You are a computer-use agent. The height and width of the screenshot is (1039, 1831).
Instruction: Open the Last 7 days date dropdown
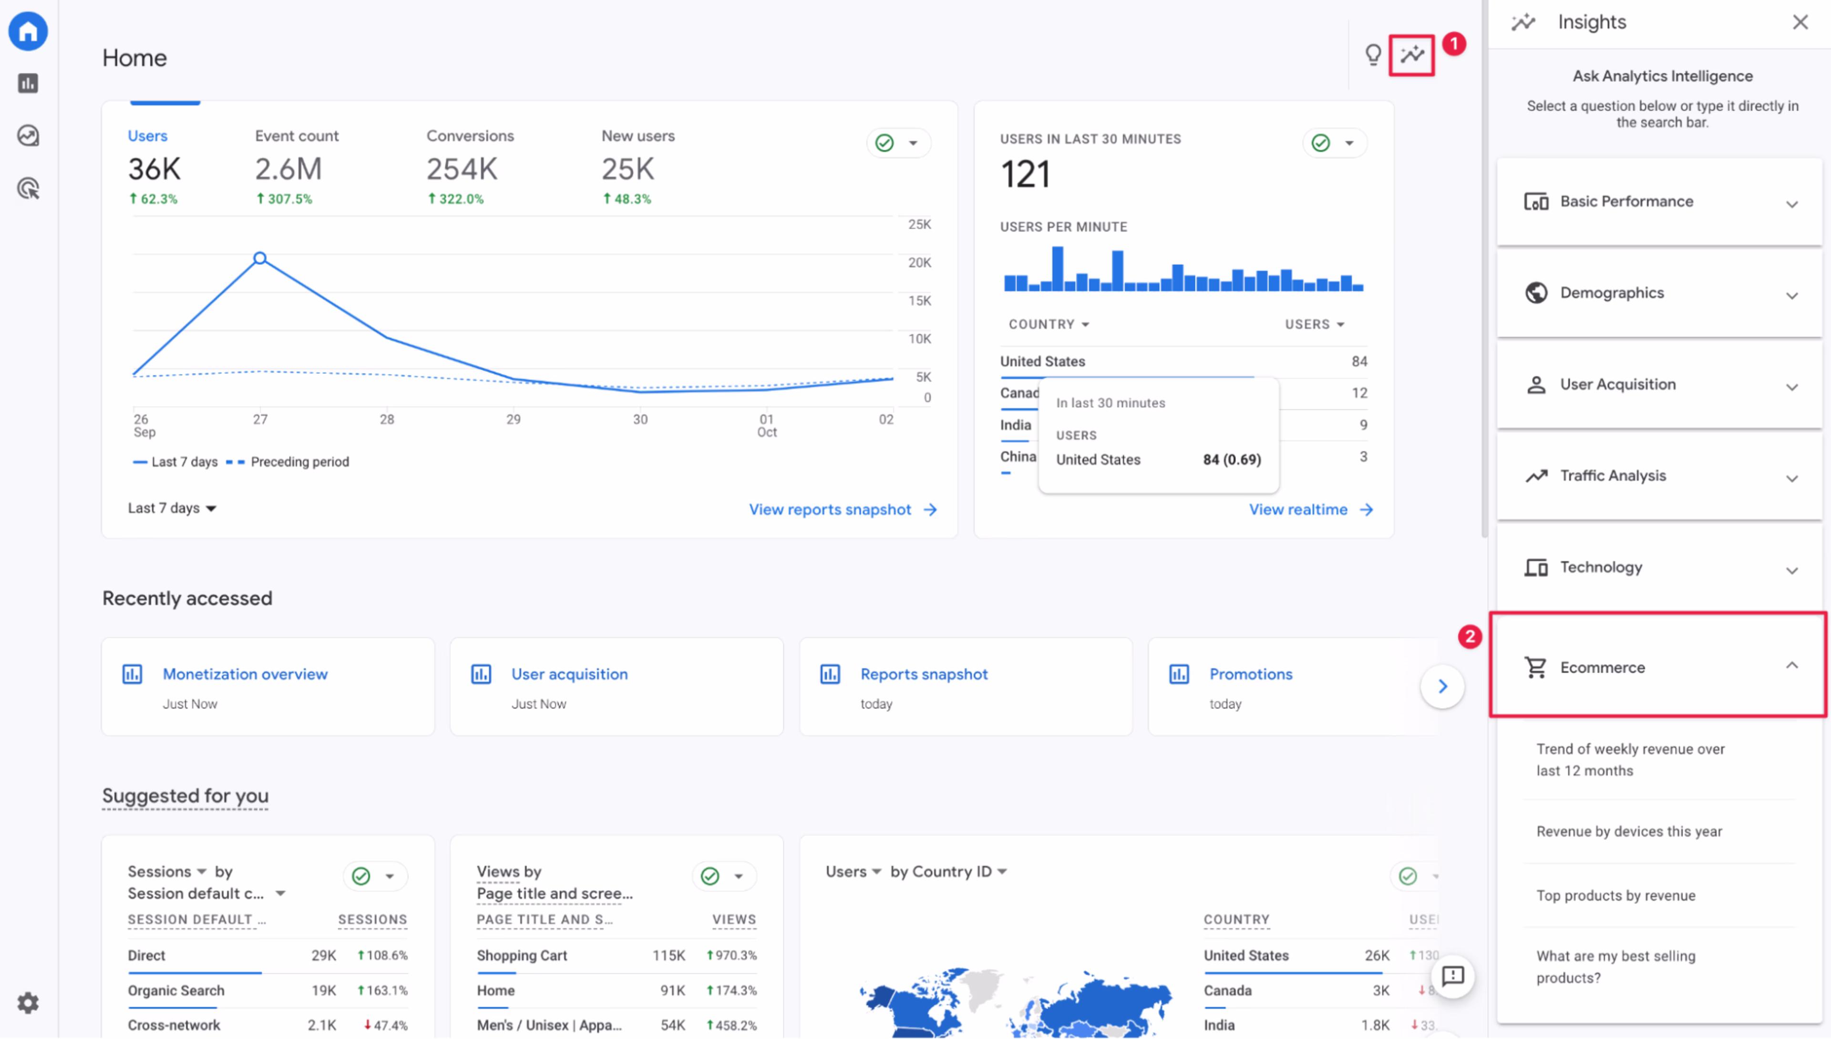(x=171, y=508)
